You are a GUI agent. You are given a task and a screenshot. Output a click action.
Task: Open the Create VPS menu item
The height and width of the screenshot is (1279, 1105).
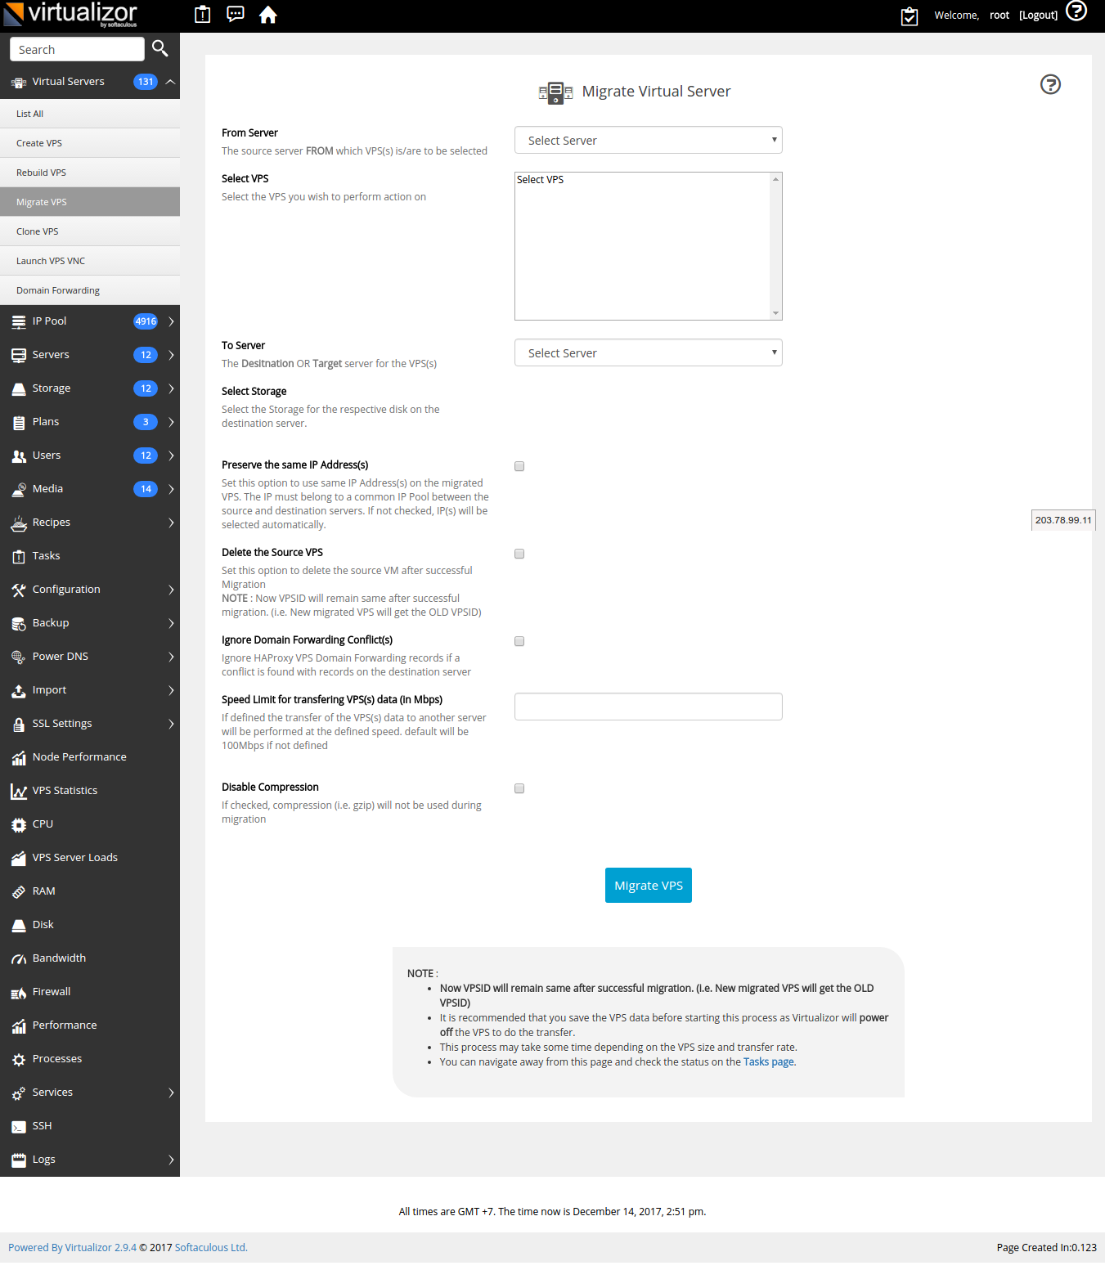(x=38, y=142)
